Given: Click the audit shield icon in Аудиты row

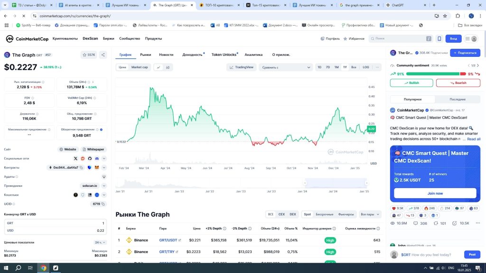Looking at the screenshot, I should pyautogui.click(x=104, y=177).
